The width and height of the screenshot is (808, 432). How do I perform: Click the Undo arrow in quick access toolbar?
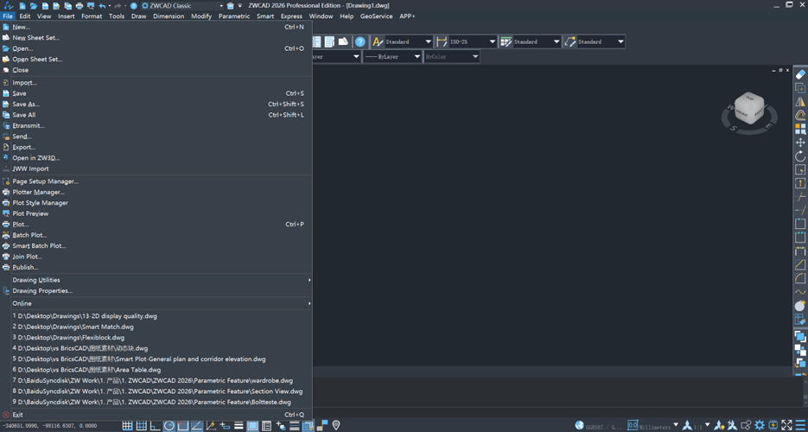click(102, 6)
